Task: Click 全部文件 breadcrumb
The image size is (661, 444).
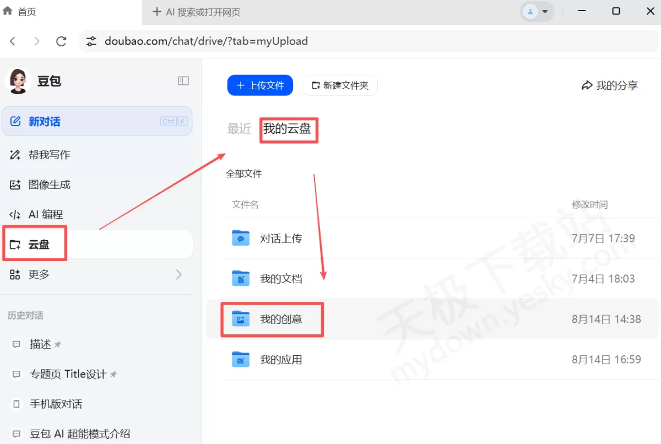Action: click(x=244, y=174)
